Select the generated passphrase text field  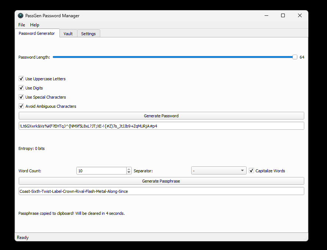tap(161, 191)
